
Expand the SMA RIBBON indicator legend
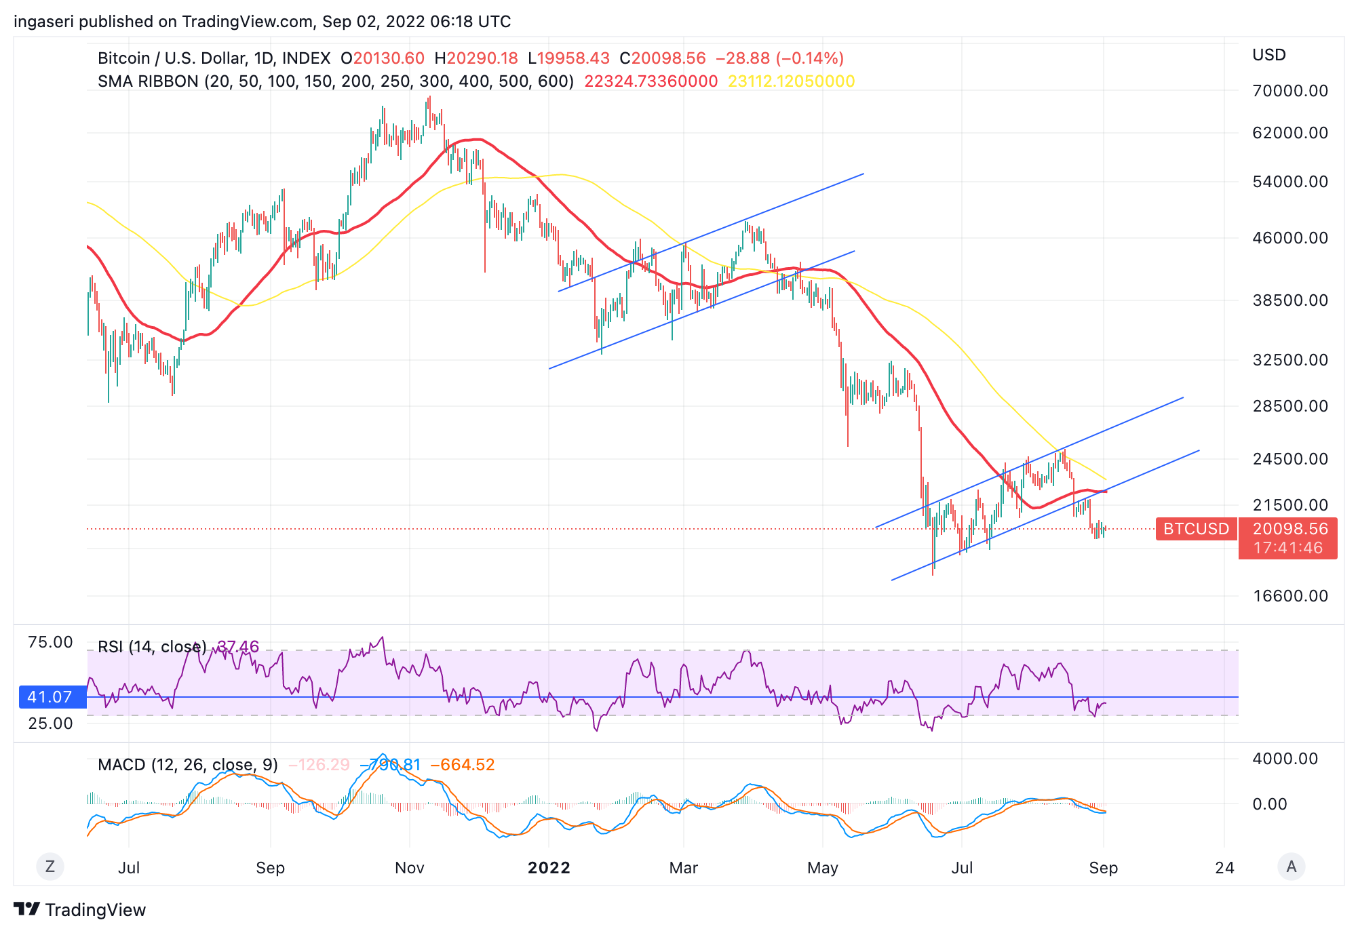[271, 81]
